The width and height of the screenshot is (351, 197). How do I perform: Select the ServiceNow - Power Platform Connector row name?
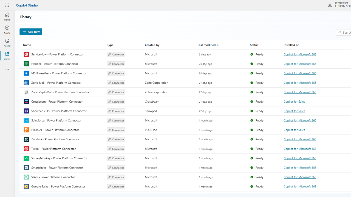57,54
